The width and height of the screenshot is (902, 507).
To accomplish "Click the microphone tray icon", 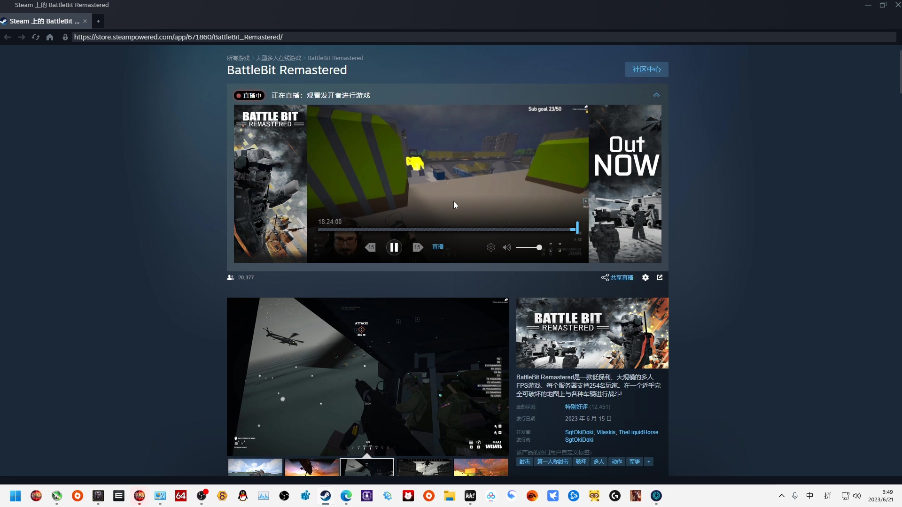I will 795,496.
